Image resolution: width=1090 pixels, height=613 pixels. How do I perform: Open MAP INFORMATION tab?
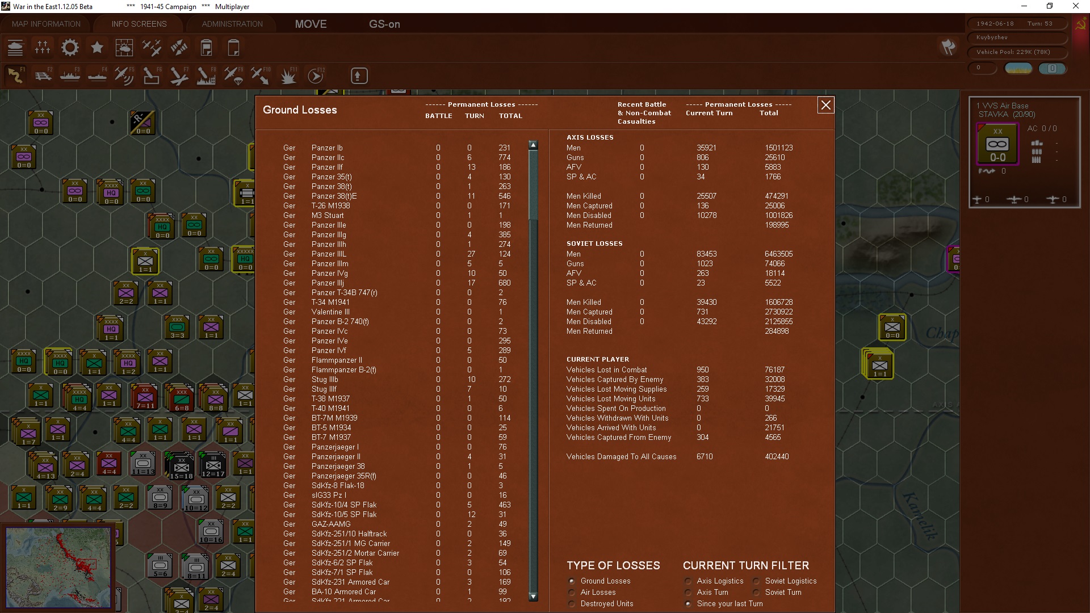(46, 24)
